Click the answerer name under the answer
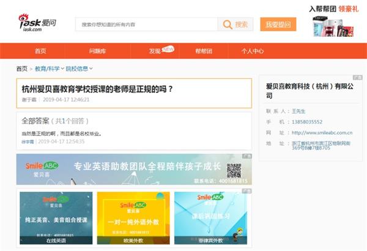Screen dimensions: 367x251 (x=28, y=142)
